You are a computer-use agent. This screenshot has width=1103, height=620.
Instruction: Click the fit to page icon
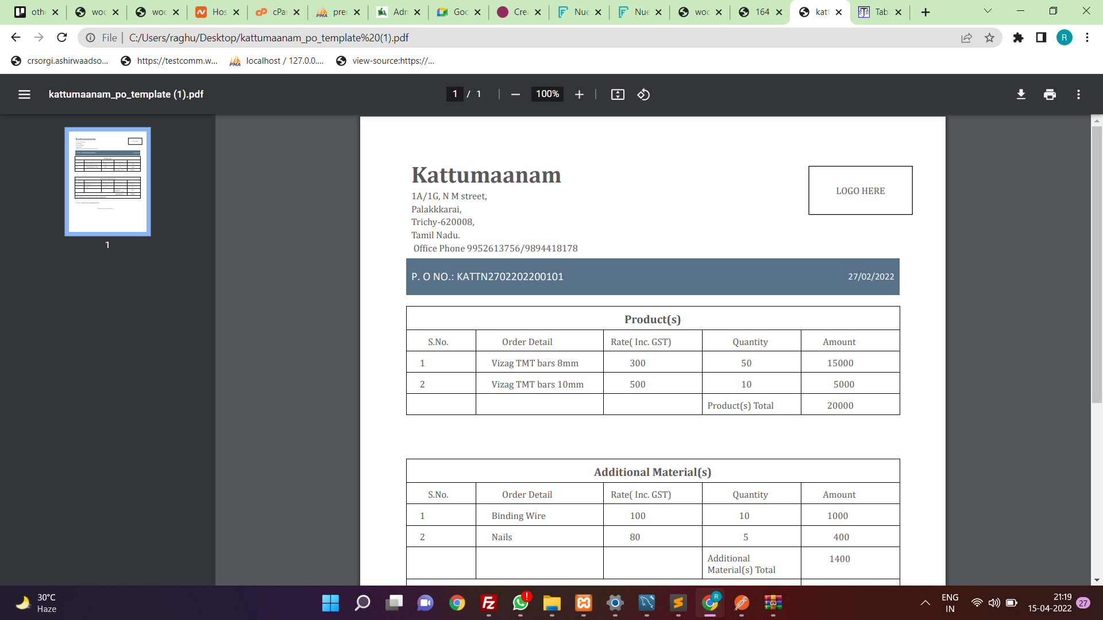tap(618, 94)
